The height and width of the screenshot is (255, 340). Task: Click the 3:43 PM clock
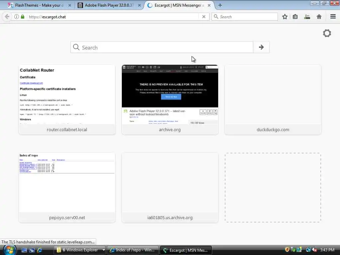pyautogui.click(x=327, y=250)
